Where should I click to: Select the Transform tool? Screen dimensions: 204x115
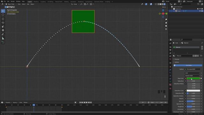3,30
